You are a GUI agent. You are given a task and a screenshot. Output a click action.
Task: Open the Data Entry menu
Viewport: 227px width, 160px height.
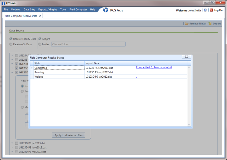pyautogui.click(x=29, y=10)
